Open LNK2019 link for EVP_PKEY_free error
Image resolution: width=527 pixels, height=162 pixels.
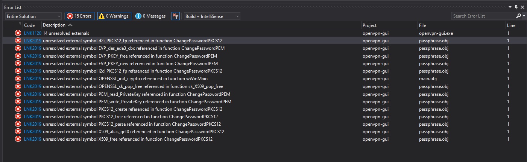(33, 56)
